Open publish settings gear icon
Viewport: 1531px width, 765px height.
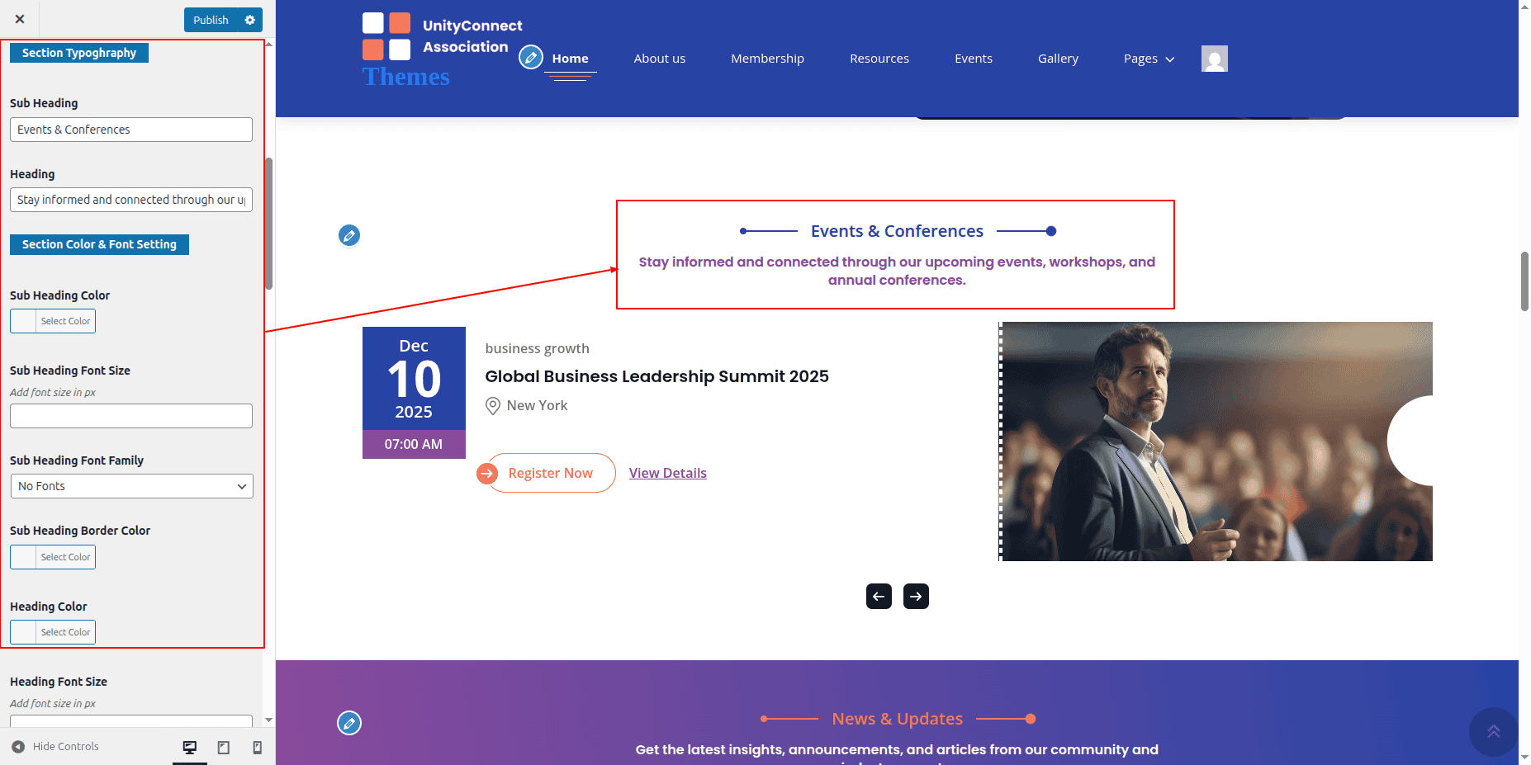click(250, 20)
